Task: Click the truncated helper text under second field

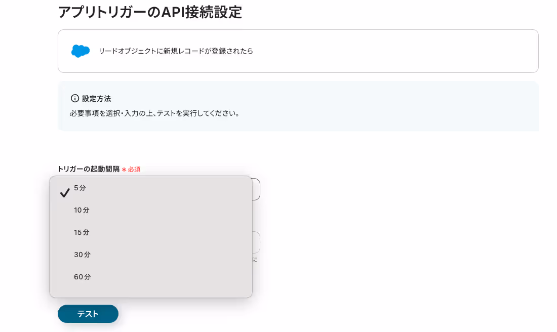Action: 255,260
